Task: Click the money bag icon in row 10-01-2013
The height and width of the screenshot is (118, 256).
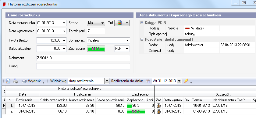Action: 159,106
